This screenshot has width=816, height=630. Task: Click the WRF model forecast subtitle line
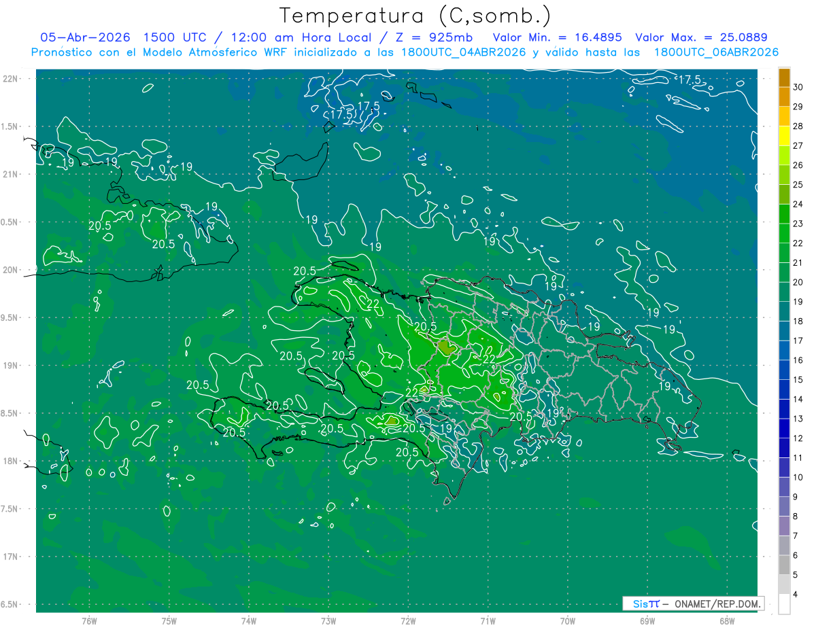tap(405, 52)
